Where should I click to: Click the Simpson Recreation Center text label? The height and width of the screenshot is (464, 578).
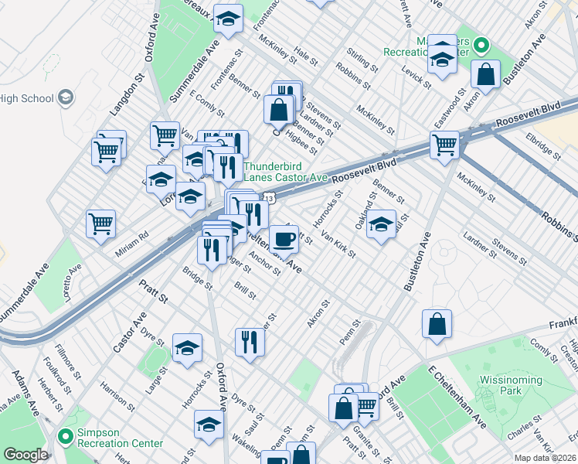(121, 438)
